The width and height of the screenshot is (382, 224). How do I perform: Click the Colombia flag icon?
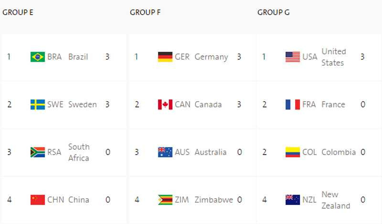pos(293,152)
